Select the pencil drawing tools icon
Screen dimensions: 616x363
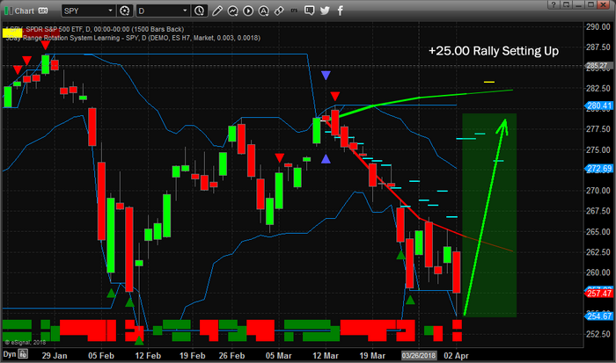click(217, 11)
